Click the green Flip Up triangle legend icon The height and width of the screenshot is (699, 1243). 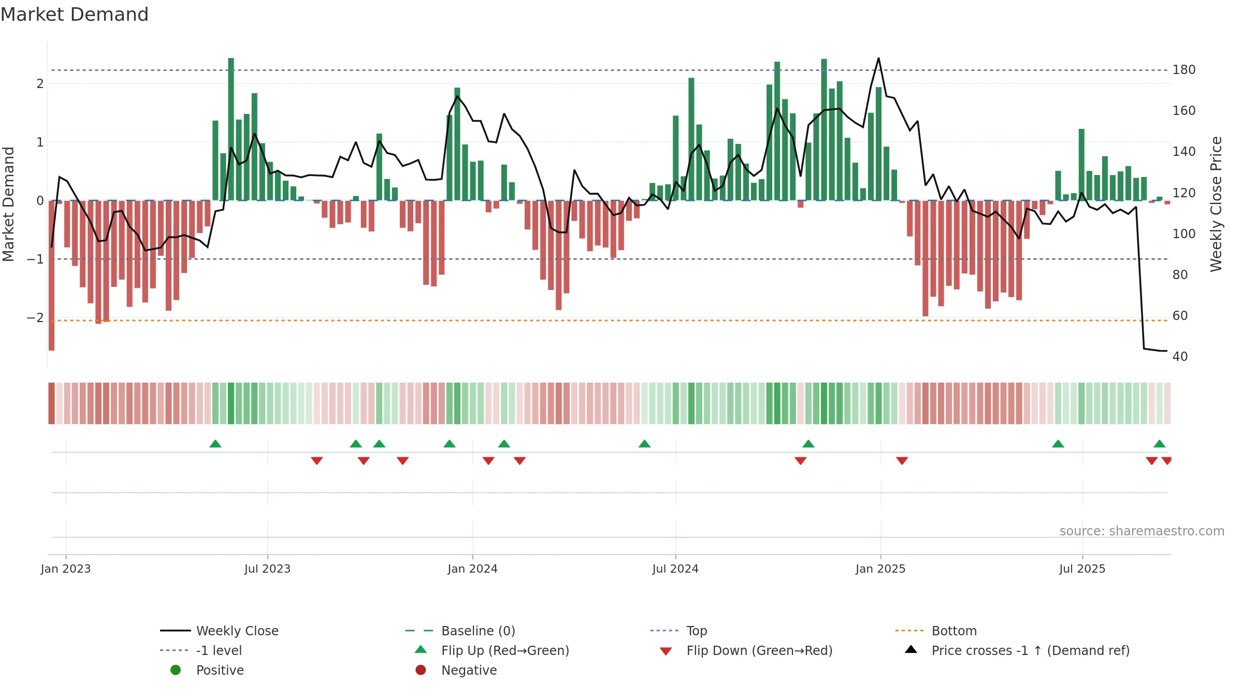point(421,649)
